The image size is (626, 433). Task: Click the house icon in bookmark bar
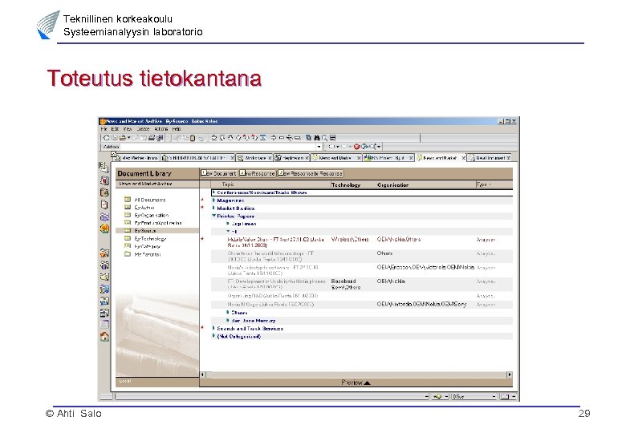tap(104, 337)
